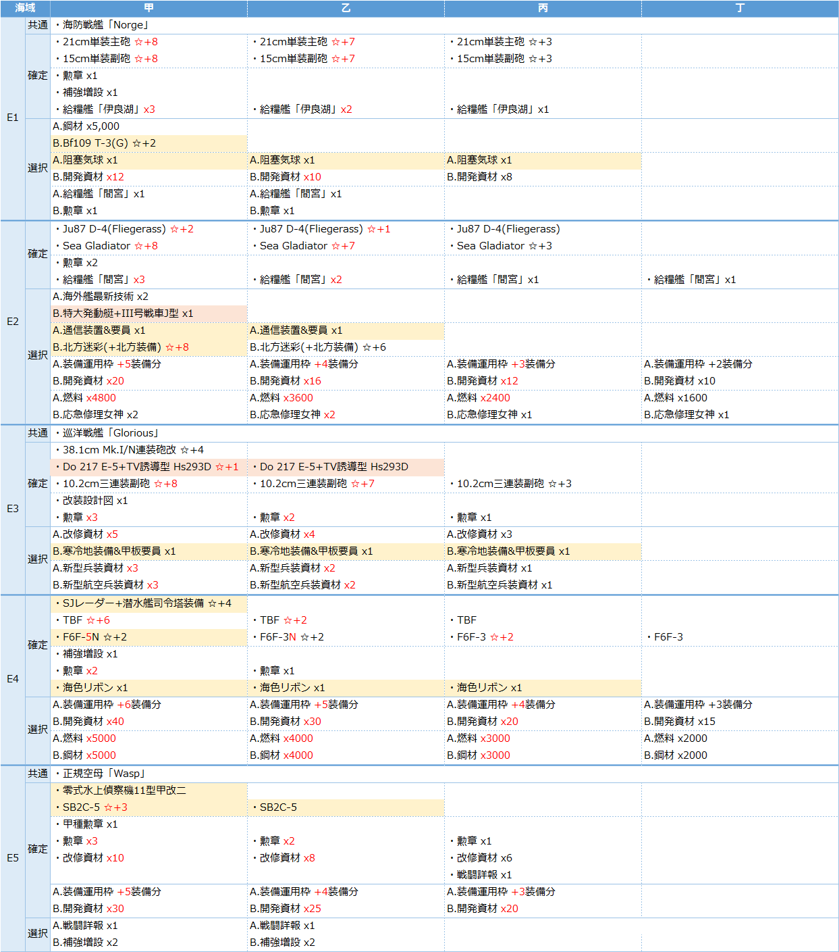Click the 巡洋戦艦「Glorious」 entry
Image resolution: width=839 pixels, height=952 pixels.
[111, 433]
